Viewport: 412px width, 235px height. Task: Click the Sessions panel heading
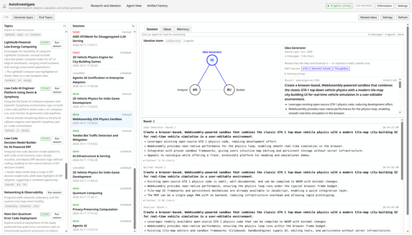[x=78, y=26]
